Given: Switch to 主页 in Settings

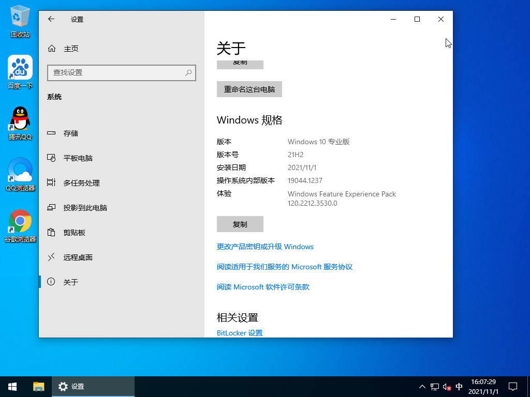Looking at the screenshot, I should coord(71,48).
